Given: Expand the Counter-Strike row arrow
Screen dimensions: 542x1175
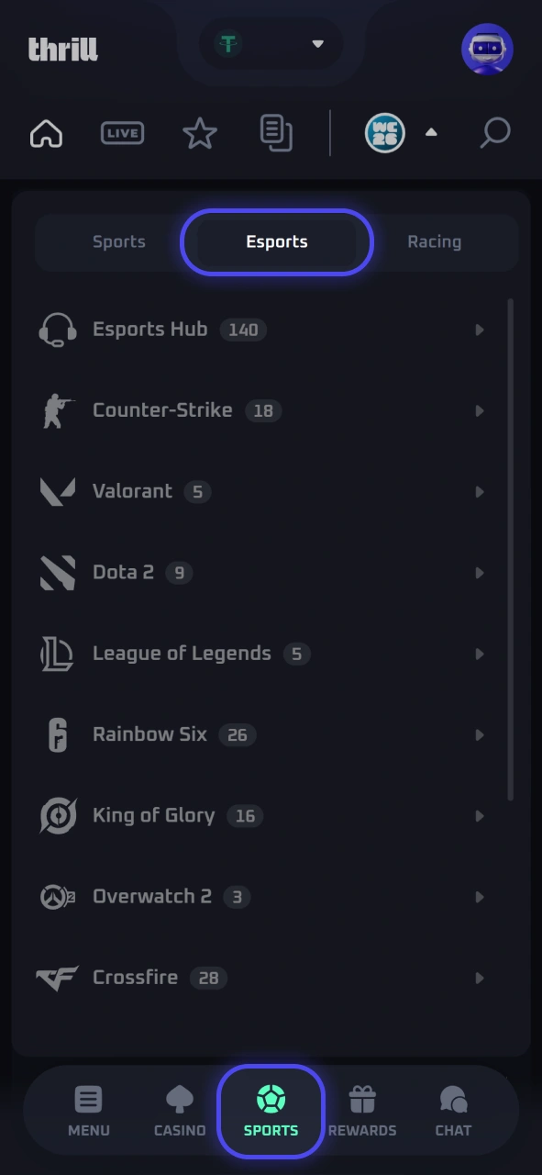Looking at the screenshot, I should click(x=479, y=410).
